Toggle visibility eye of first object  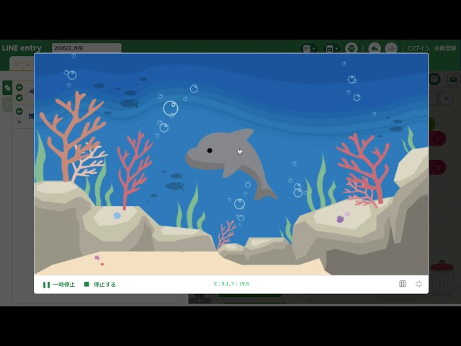pyautogui.click(x=19, y=87)
